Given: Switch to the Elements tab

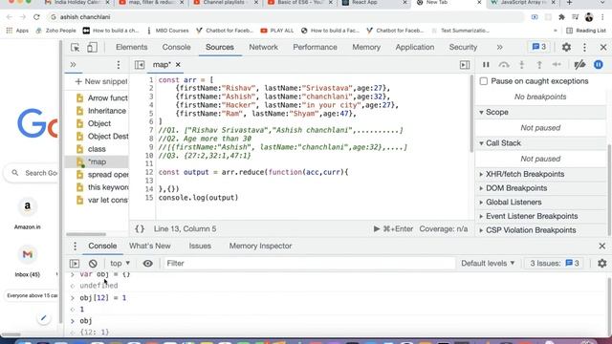Looking at the screenshot, I should [x=132, y=47].
